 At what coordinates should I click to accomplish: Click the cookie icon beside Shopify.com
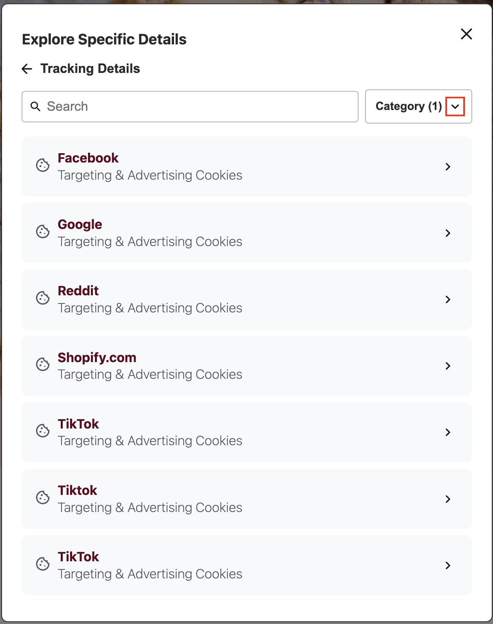click(x=43, y=365)
